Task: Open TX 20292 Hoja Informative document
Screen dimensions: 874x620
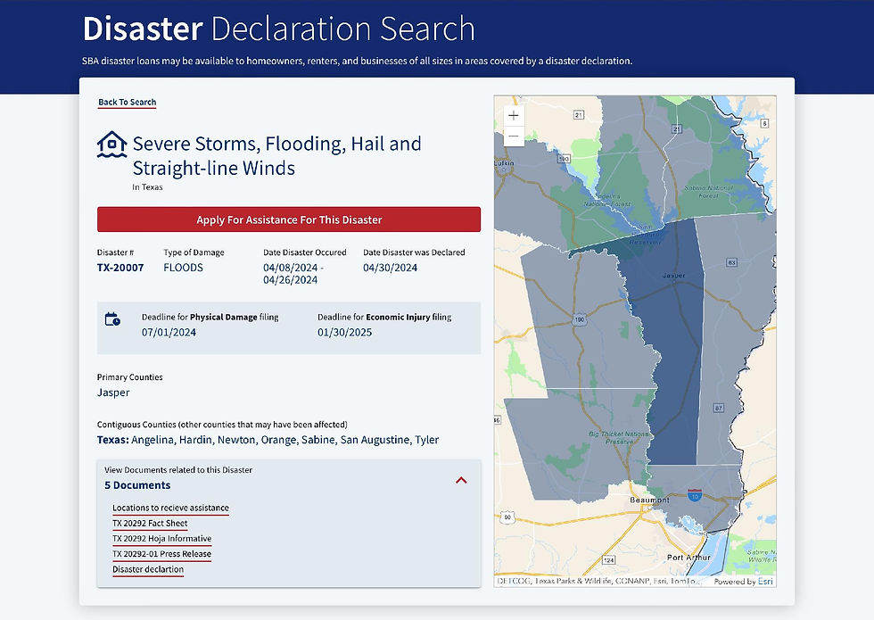Action: tap(162, 539)
